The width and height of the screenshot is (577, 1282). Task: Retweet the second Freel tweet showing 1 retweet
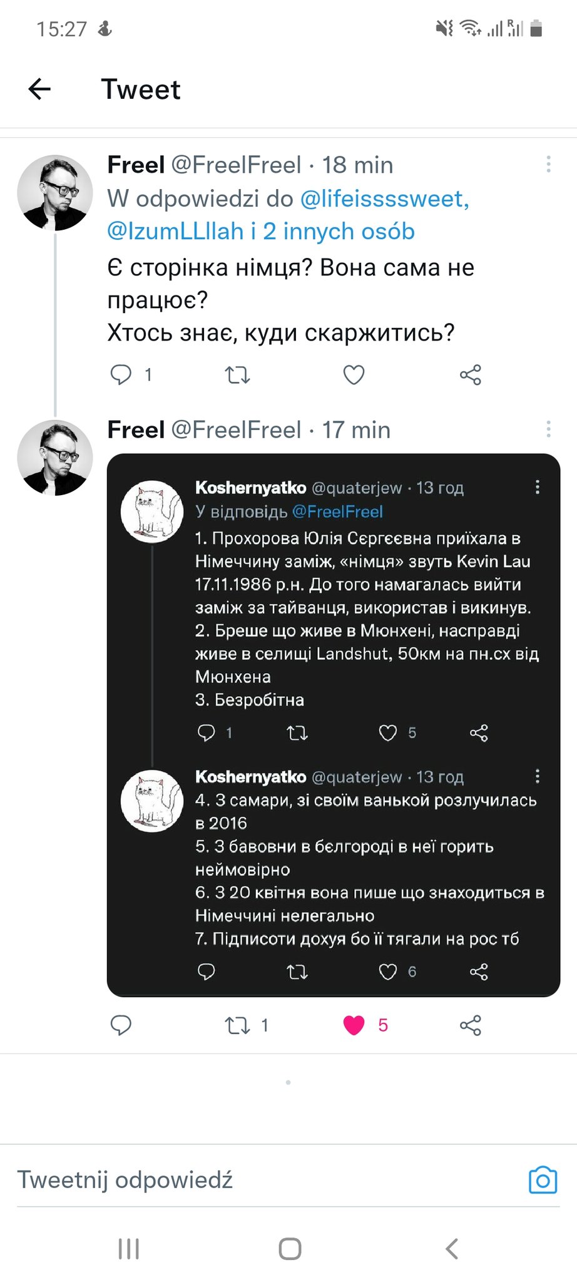[x=237, y=1025]
